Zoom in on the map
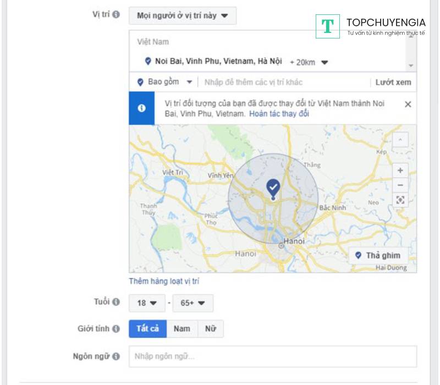Viewport: 440px width, 385px height. (400, 170)
